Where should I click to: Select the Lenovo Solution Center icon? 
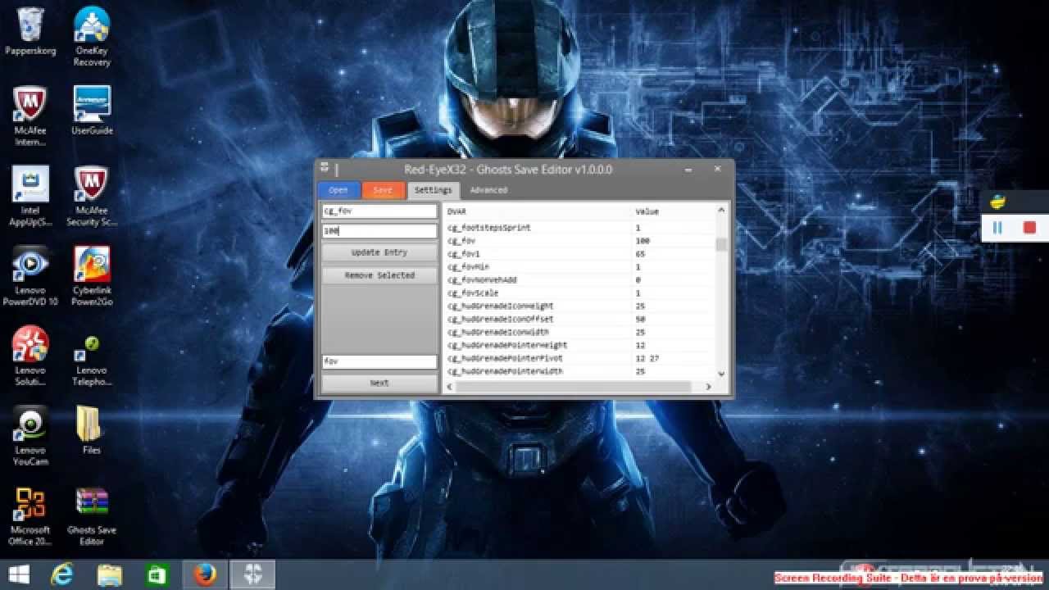pos(30,356)
